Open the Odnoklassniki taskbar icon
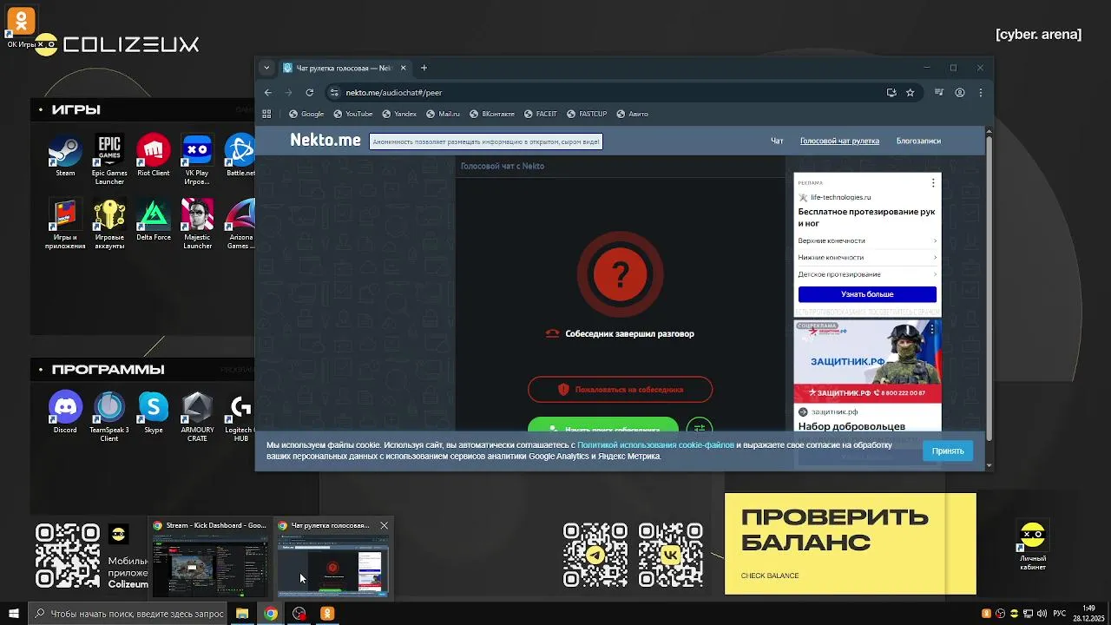This screenshot has width=1111, height=625. coord(327,614)
